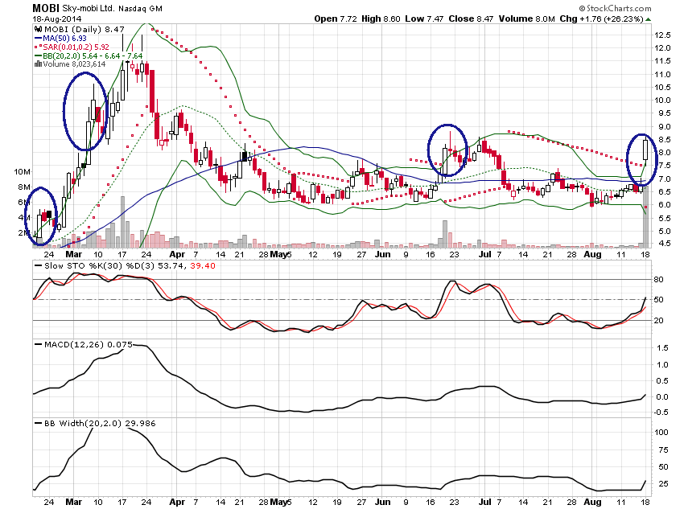The width and height of the screenshot is (684, 509).
Task: Click the 100 label on BB Width axis
Action: [661, 433]
